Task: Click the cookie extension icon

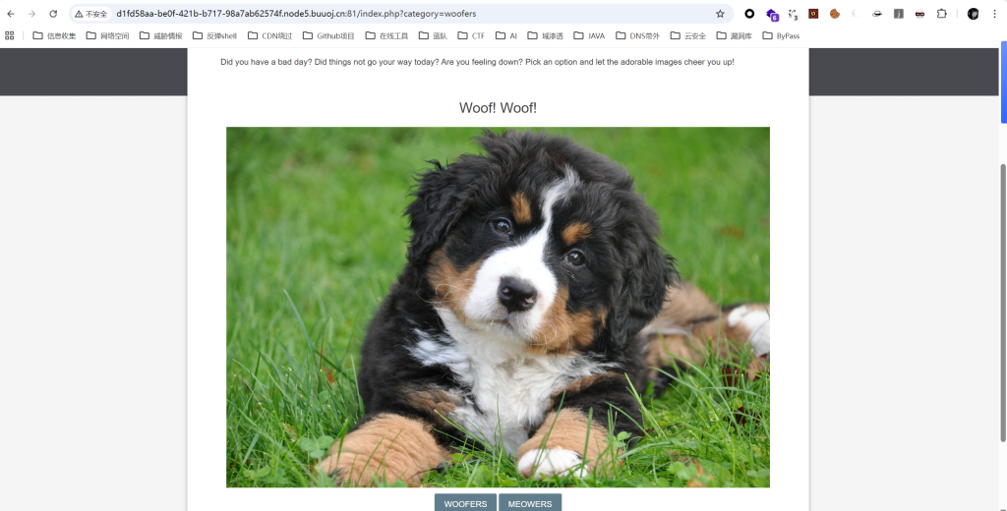Action: pyautogui.click(x=834, y=14)
